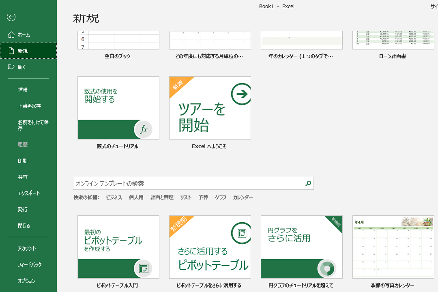Open 共有 page
Image resolution: width=438 pixels, height=292 pixels.
[x=28, y=177]
